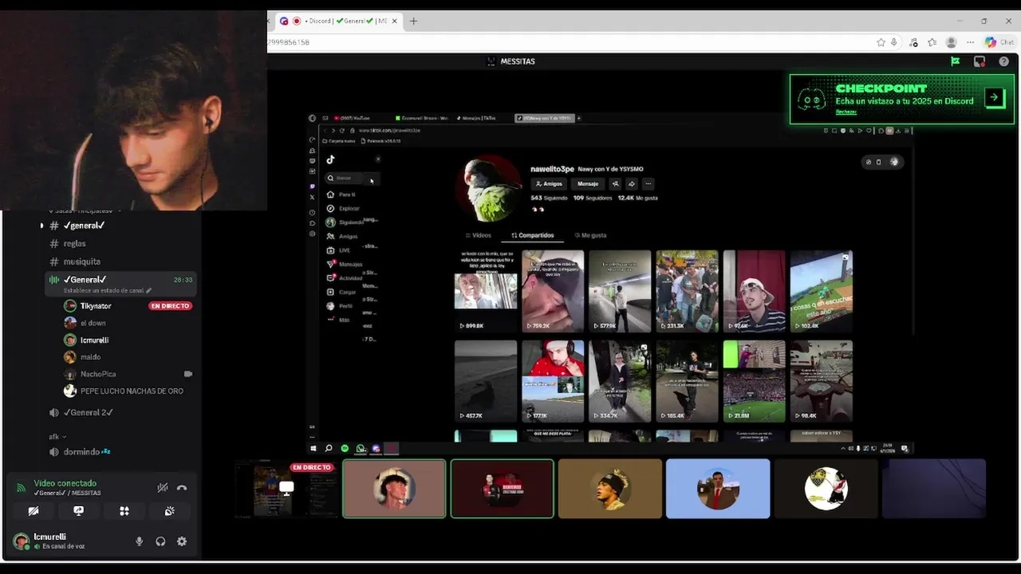Image resolution: width=1021 pixels, height=574 pixels.
Task: Select Tikynator in the voice channel list
Action: point(96,306)
